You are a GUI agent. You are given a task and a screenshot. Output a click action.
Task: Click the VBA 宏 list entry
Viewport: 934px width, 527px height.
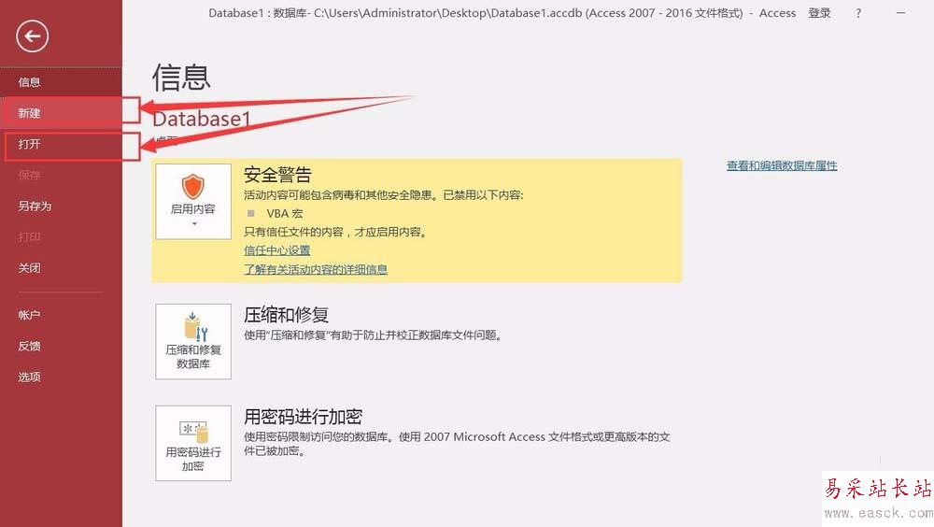pos(285,213)
